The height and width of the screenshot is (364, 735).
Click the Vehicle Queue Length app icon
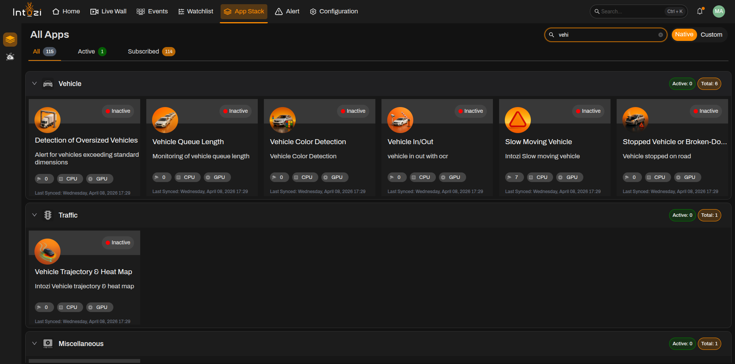165,120
